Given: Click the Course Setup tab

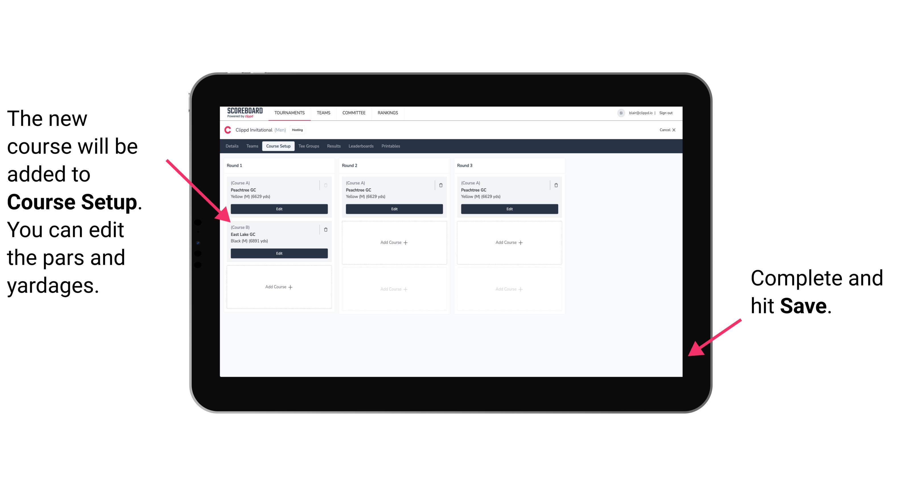Looking at the screenshot, I should [x=279, y=146].
